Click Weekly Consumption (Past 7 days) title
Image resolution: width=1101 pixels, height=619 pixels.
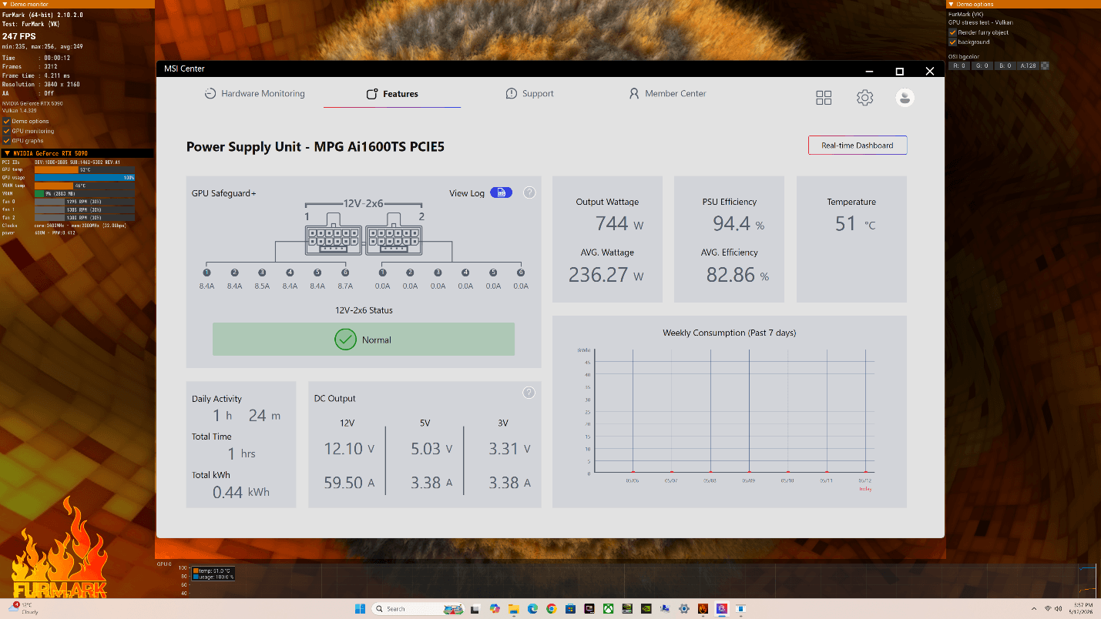pos(729,333)
